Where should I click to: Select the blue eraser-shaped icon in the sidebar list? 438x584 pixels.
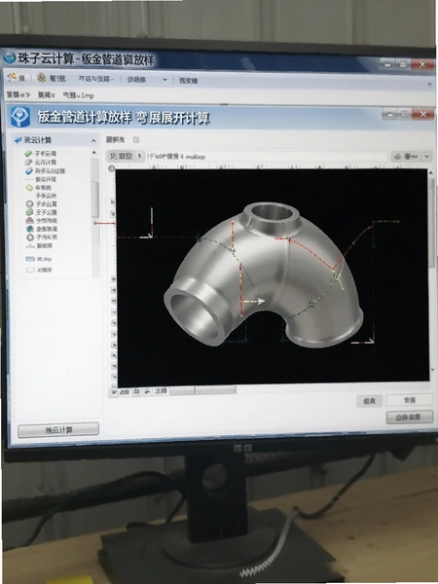click(29, 171)
